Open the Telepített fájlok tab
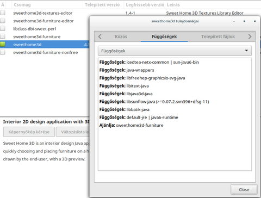This screenshot has height=198, width=261. (x=218, y=36)
